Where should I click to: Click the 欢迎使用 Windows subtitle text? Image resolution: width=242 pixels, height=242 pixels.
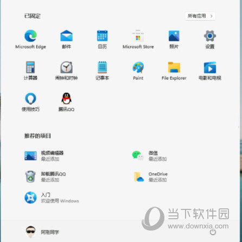60,201
